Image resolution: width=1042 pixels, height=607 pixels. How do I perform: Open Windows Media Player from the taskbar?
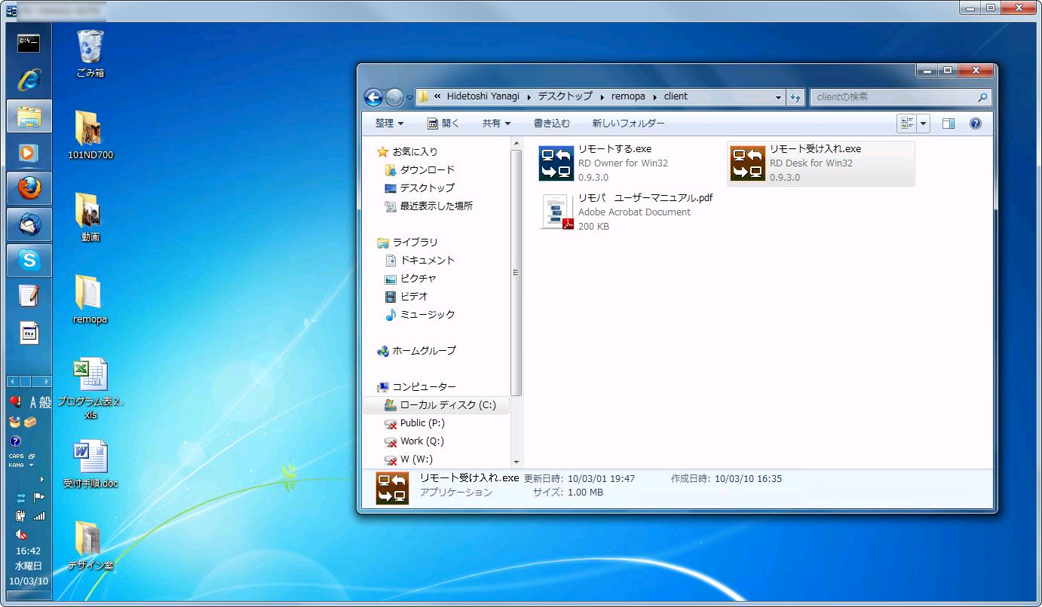29,152
